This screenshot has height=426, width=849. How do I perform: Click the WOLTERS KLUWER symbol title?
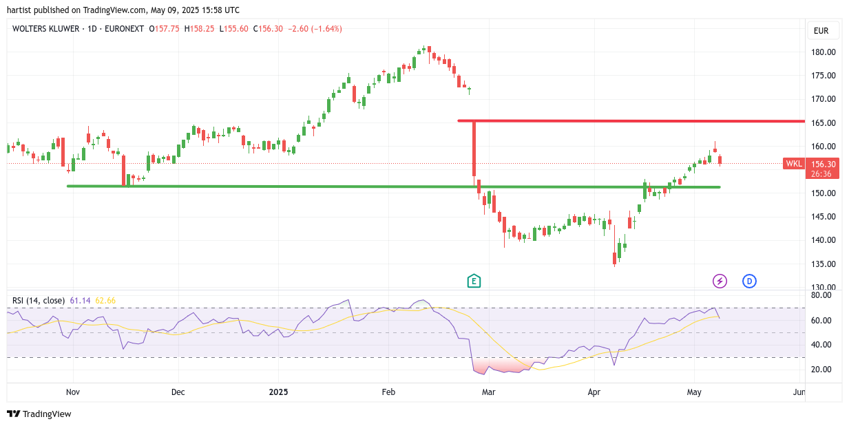tap(45, 29)
